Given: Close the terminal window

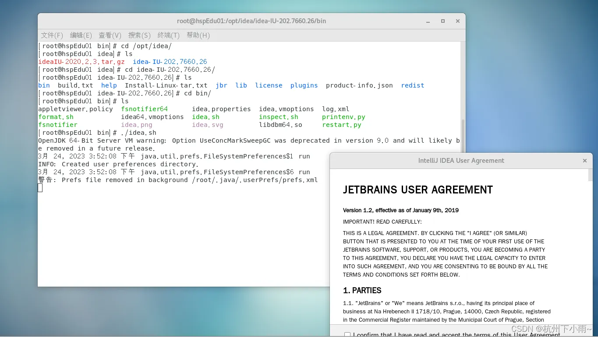Looking at the screenshot, I should pyautogui.click(x=458, y=21).
